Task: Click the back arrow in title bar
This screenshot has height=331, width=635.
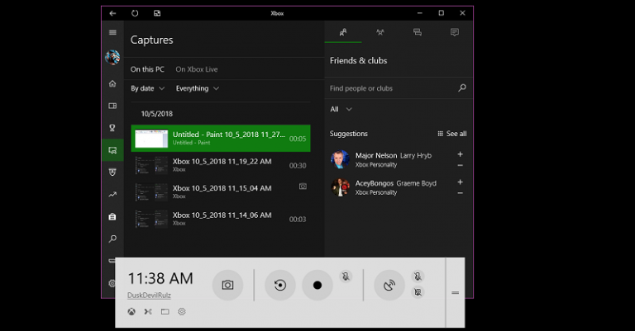Action: pos(112,13)
